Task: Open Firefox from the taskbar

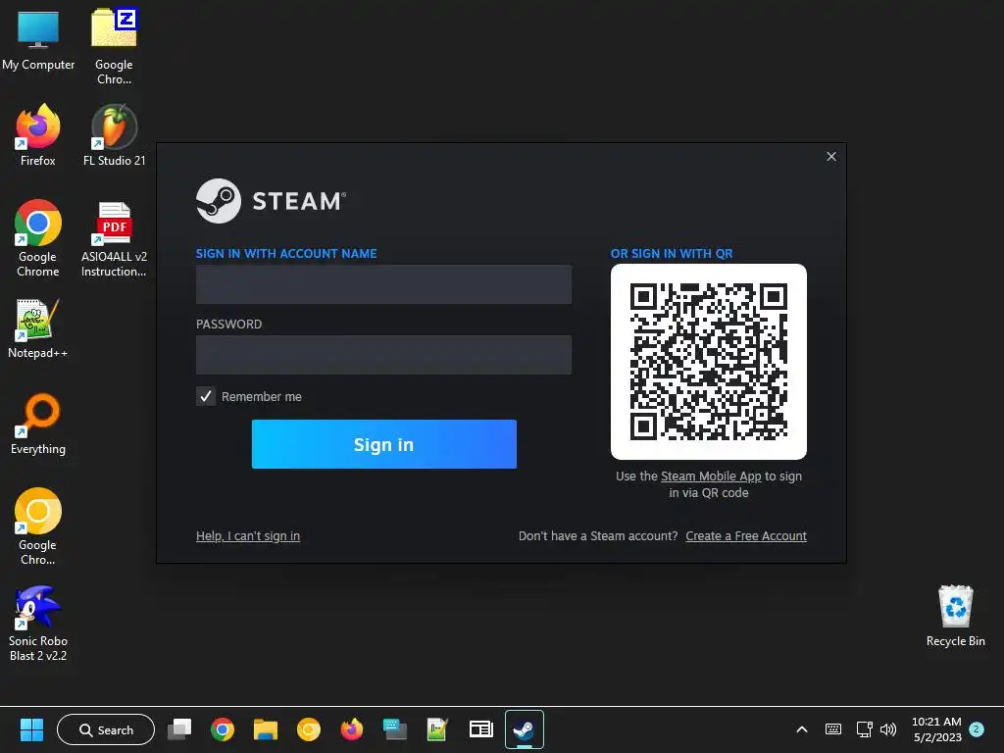Action: (352, 729)
